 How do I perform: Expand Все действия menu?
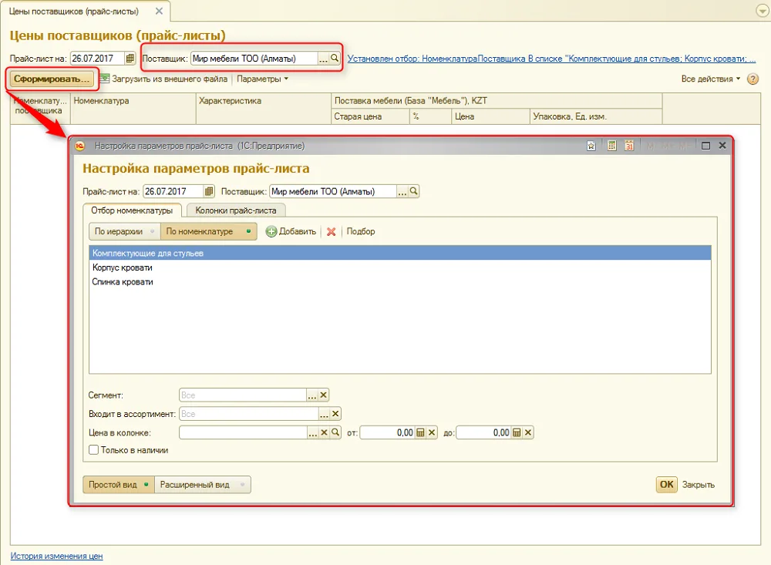(x=711, y=79)
